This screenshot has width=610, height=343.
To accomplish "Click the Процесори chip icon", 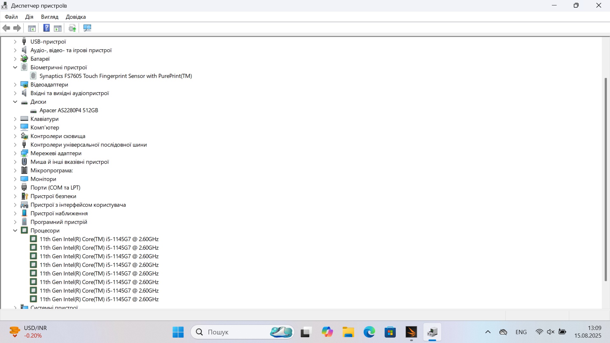I will click(24, 230).
